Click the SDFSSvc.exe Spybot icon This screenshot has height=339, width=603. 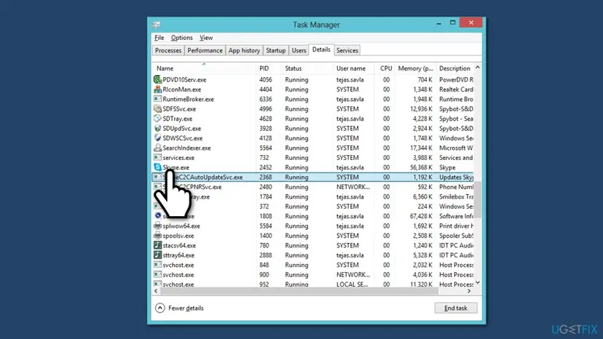[157, 109]
